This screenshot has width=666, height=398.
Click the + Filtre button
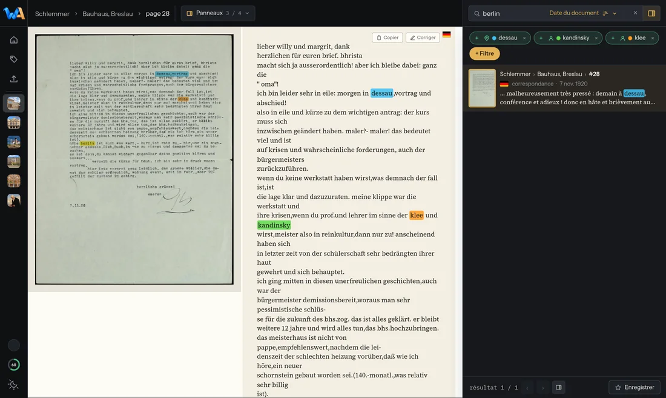[x=484, y=53]
